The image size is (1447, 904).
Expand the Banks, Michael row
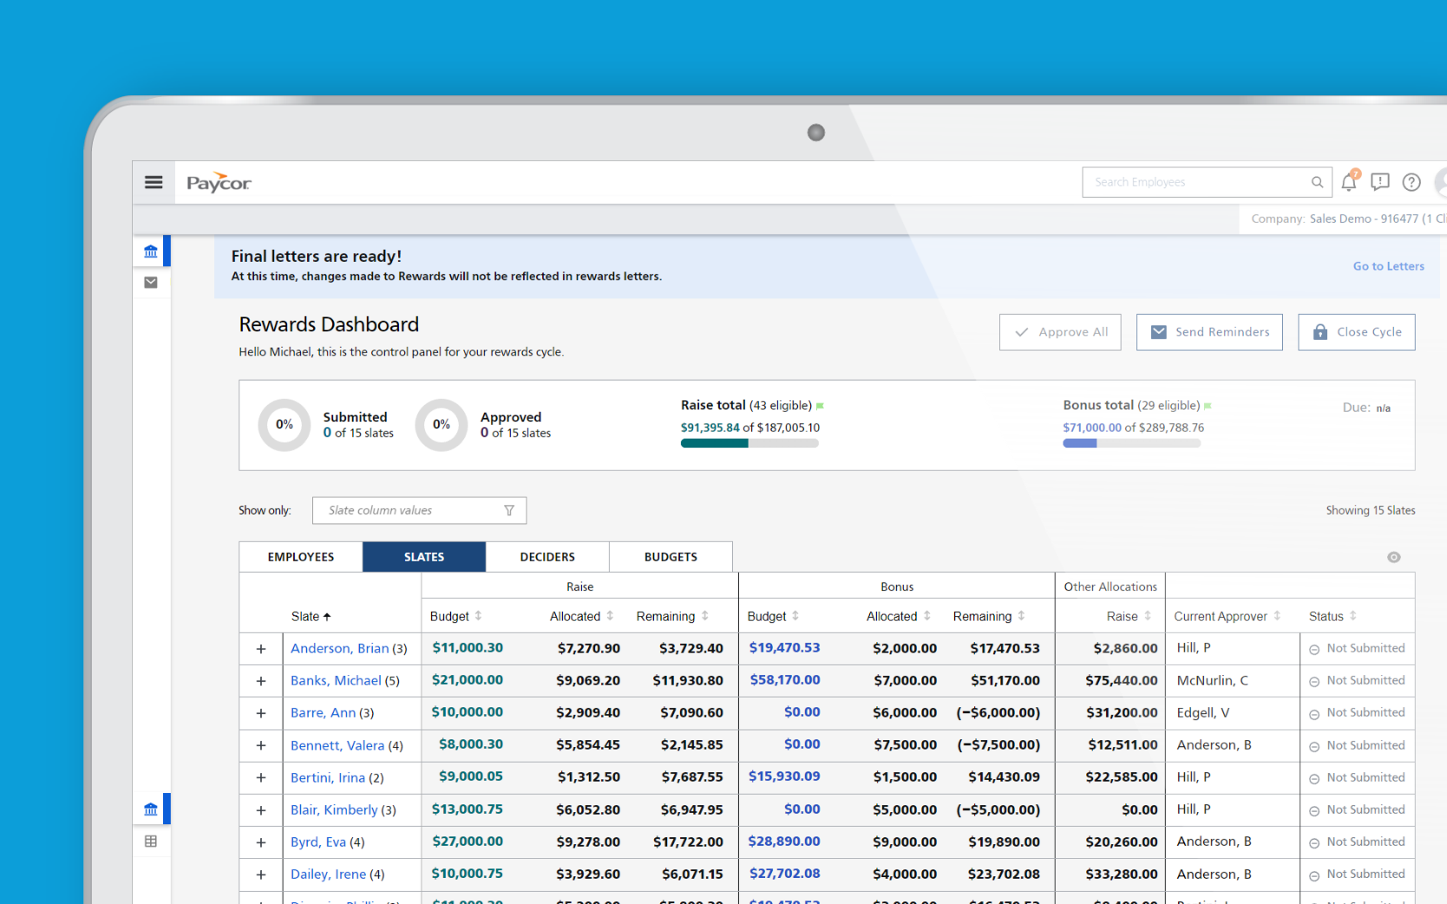pyautogui.click(x=260, y=680)
